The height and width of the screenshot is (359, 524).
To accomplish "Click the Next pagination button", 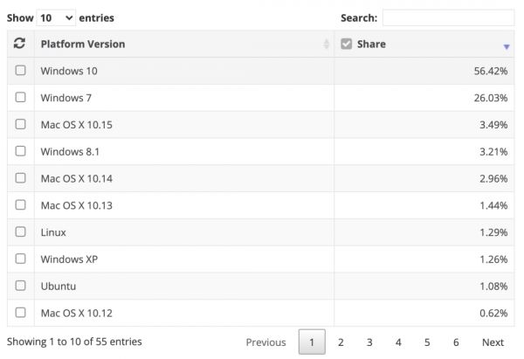I will [493, 342].
